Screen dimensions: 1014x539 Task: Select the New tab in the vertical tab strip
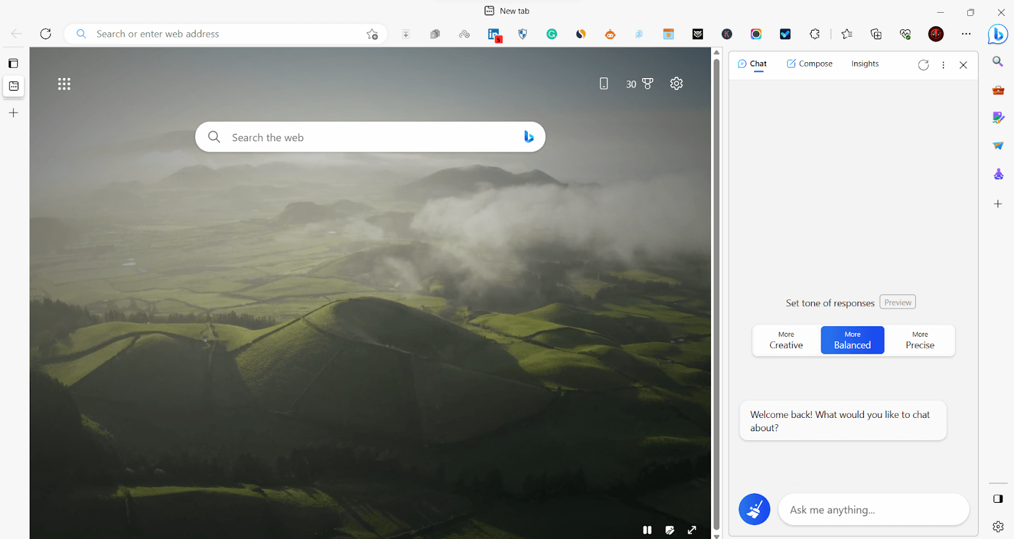click(13, 86)
